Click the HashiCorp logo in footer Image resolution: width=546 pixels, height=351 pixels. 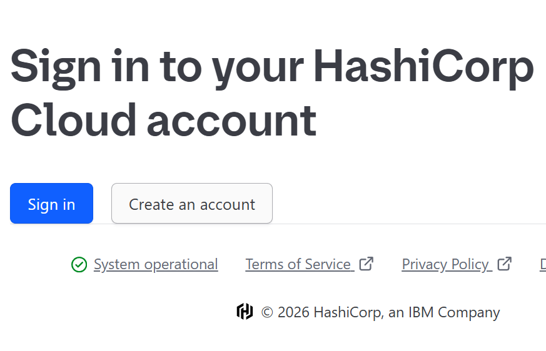click(x=245, y=312)
